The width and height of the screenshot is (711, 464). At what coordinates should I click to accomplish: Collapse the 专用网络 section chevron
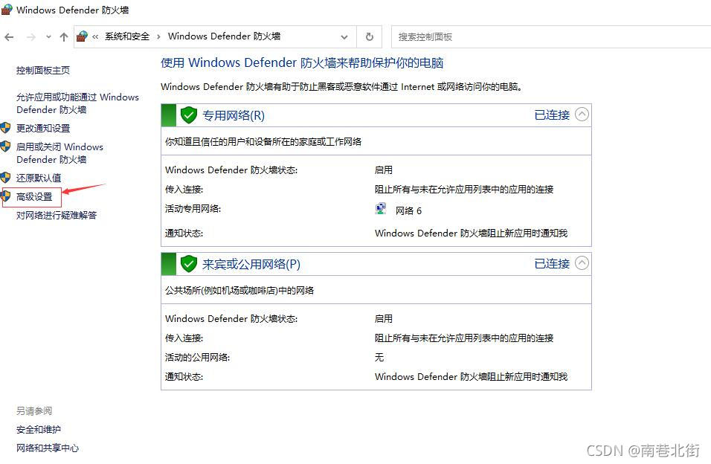pyautogui.click(x=582, y=115)
